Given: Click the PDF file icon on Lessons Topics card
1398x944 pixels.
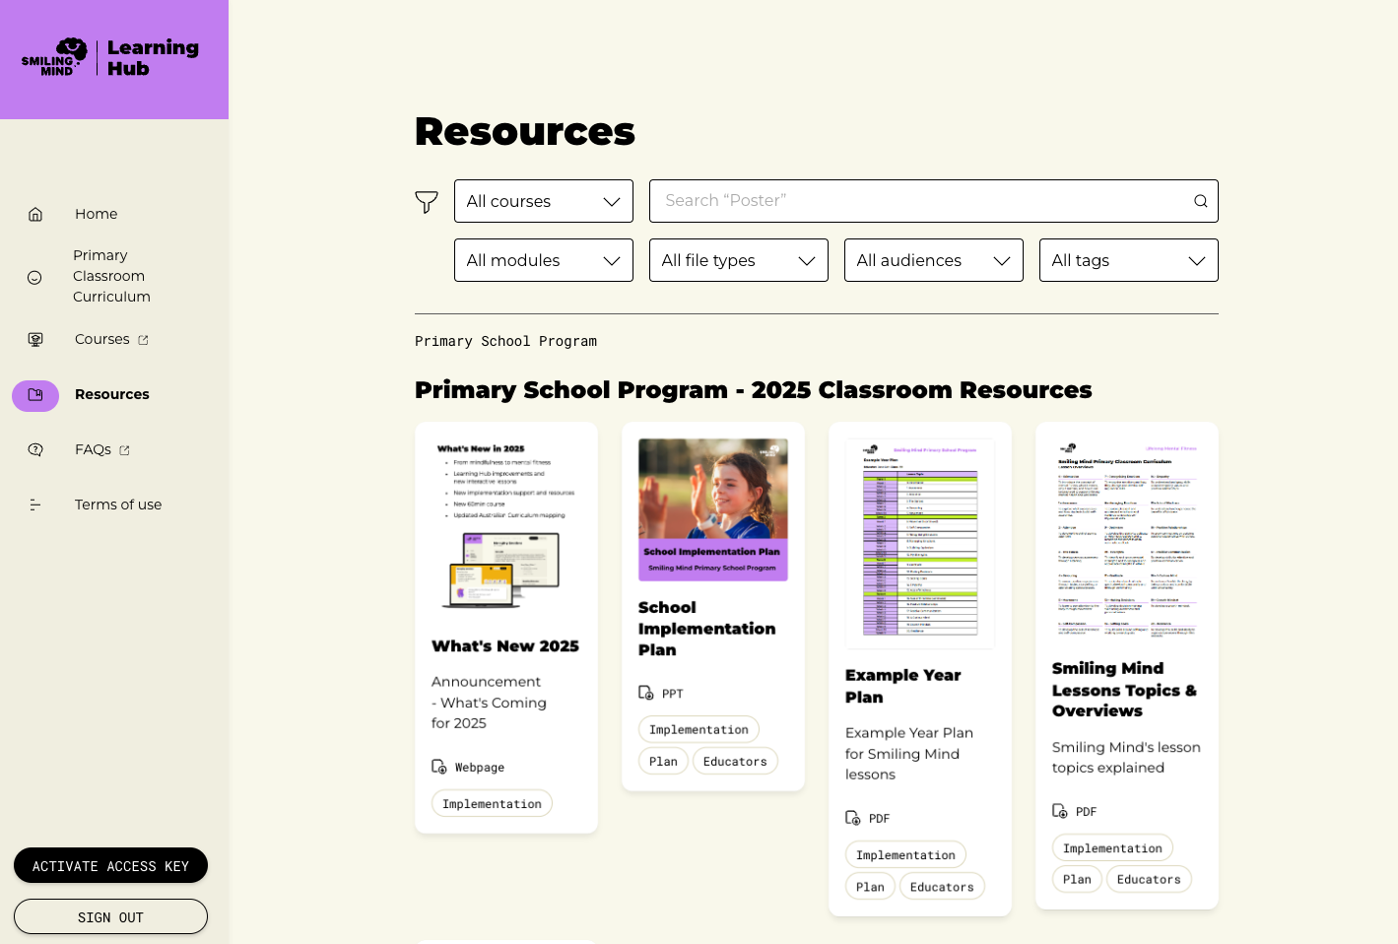Looking at the screenshot, I should tap(1060, 811).
